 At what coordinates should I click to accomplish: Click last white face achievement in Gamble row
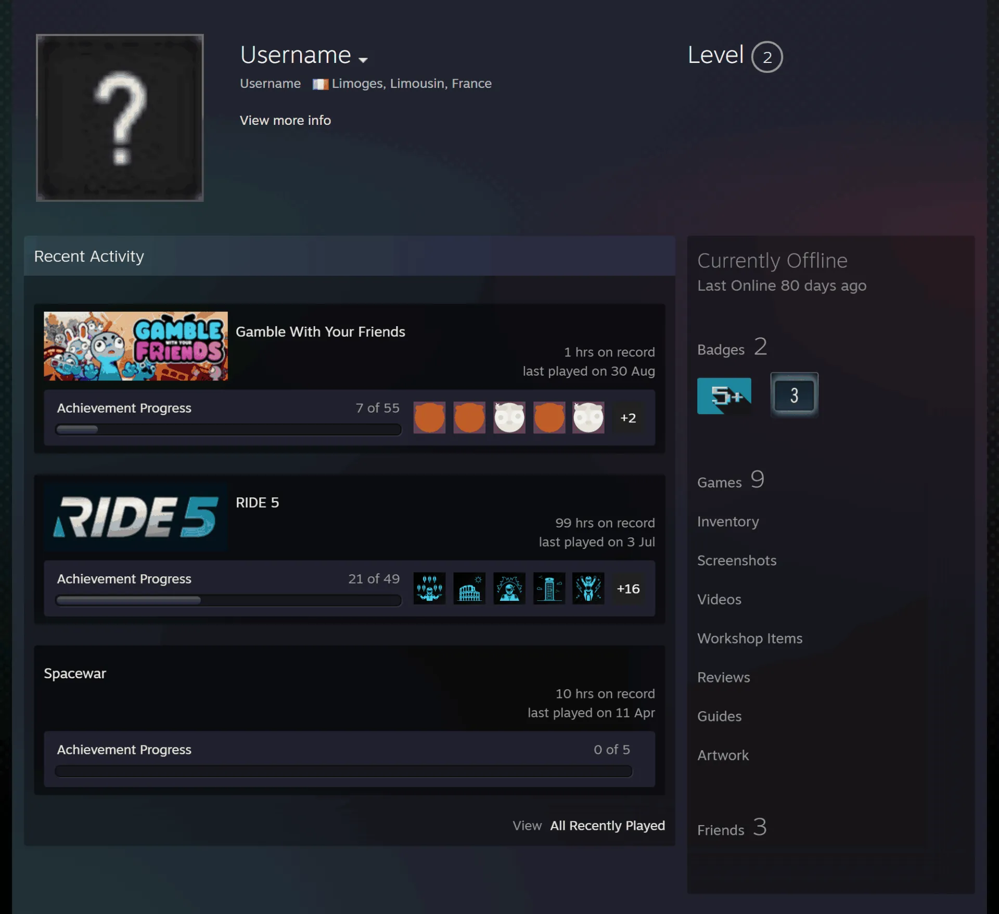click(x=588, y=417)
